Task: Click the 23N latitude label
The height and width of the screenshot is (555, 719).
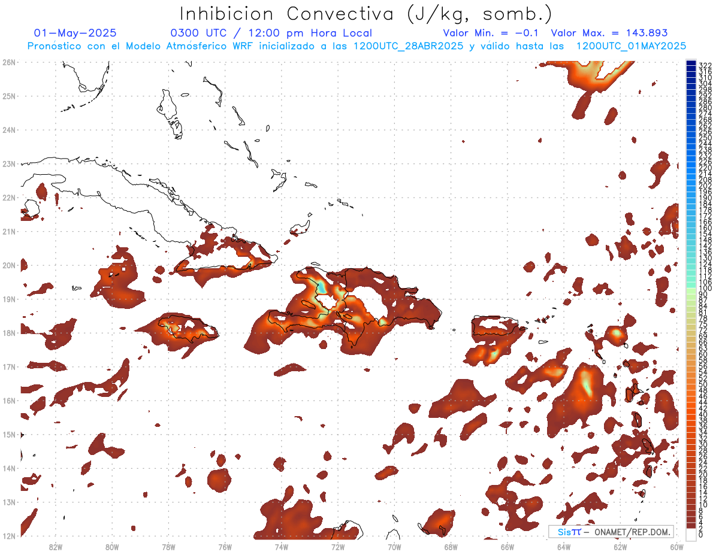Action: click(x=9, y=163)
